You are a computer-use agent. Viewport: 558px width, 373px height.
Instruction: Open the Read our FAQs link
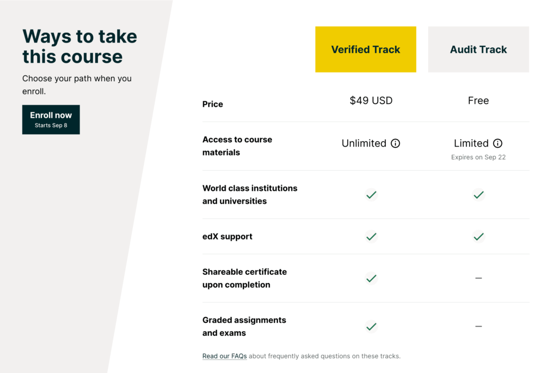[225, 356]
